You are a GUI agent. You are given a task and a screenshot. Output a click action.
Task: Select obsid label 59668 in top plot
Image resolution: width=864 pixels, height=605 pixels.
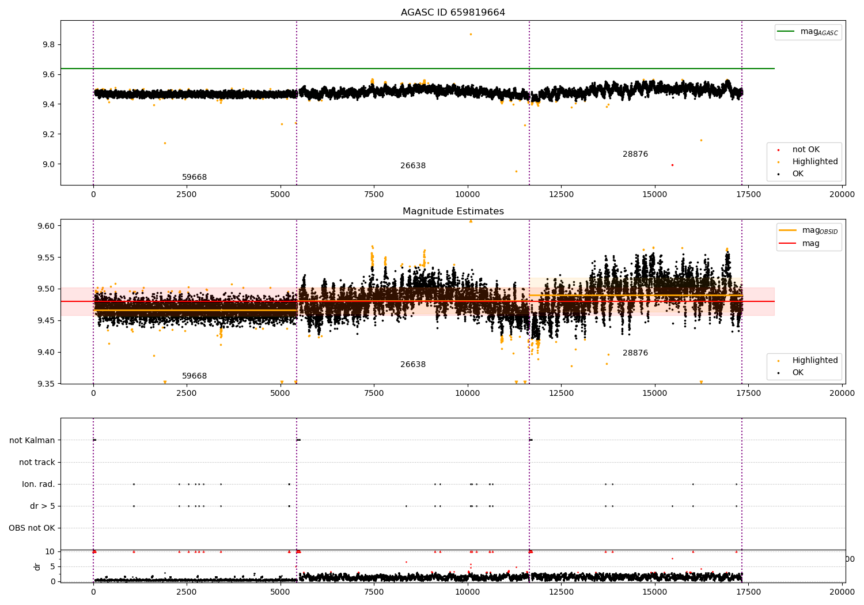pyautogui.click(x=195, y=177)
